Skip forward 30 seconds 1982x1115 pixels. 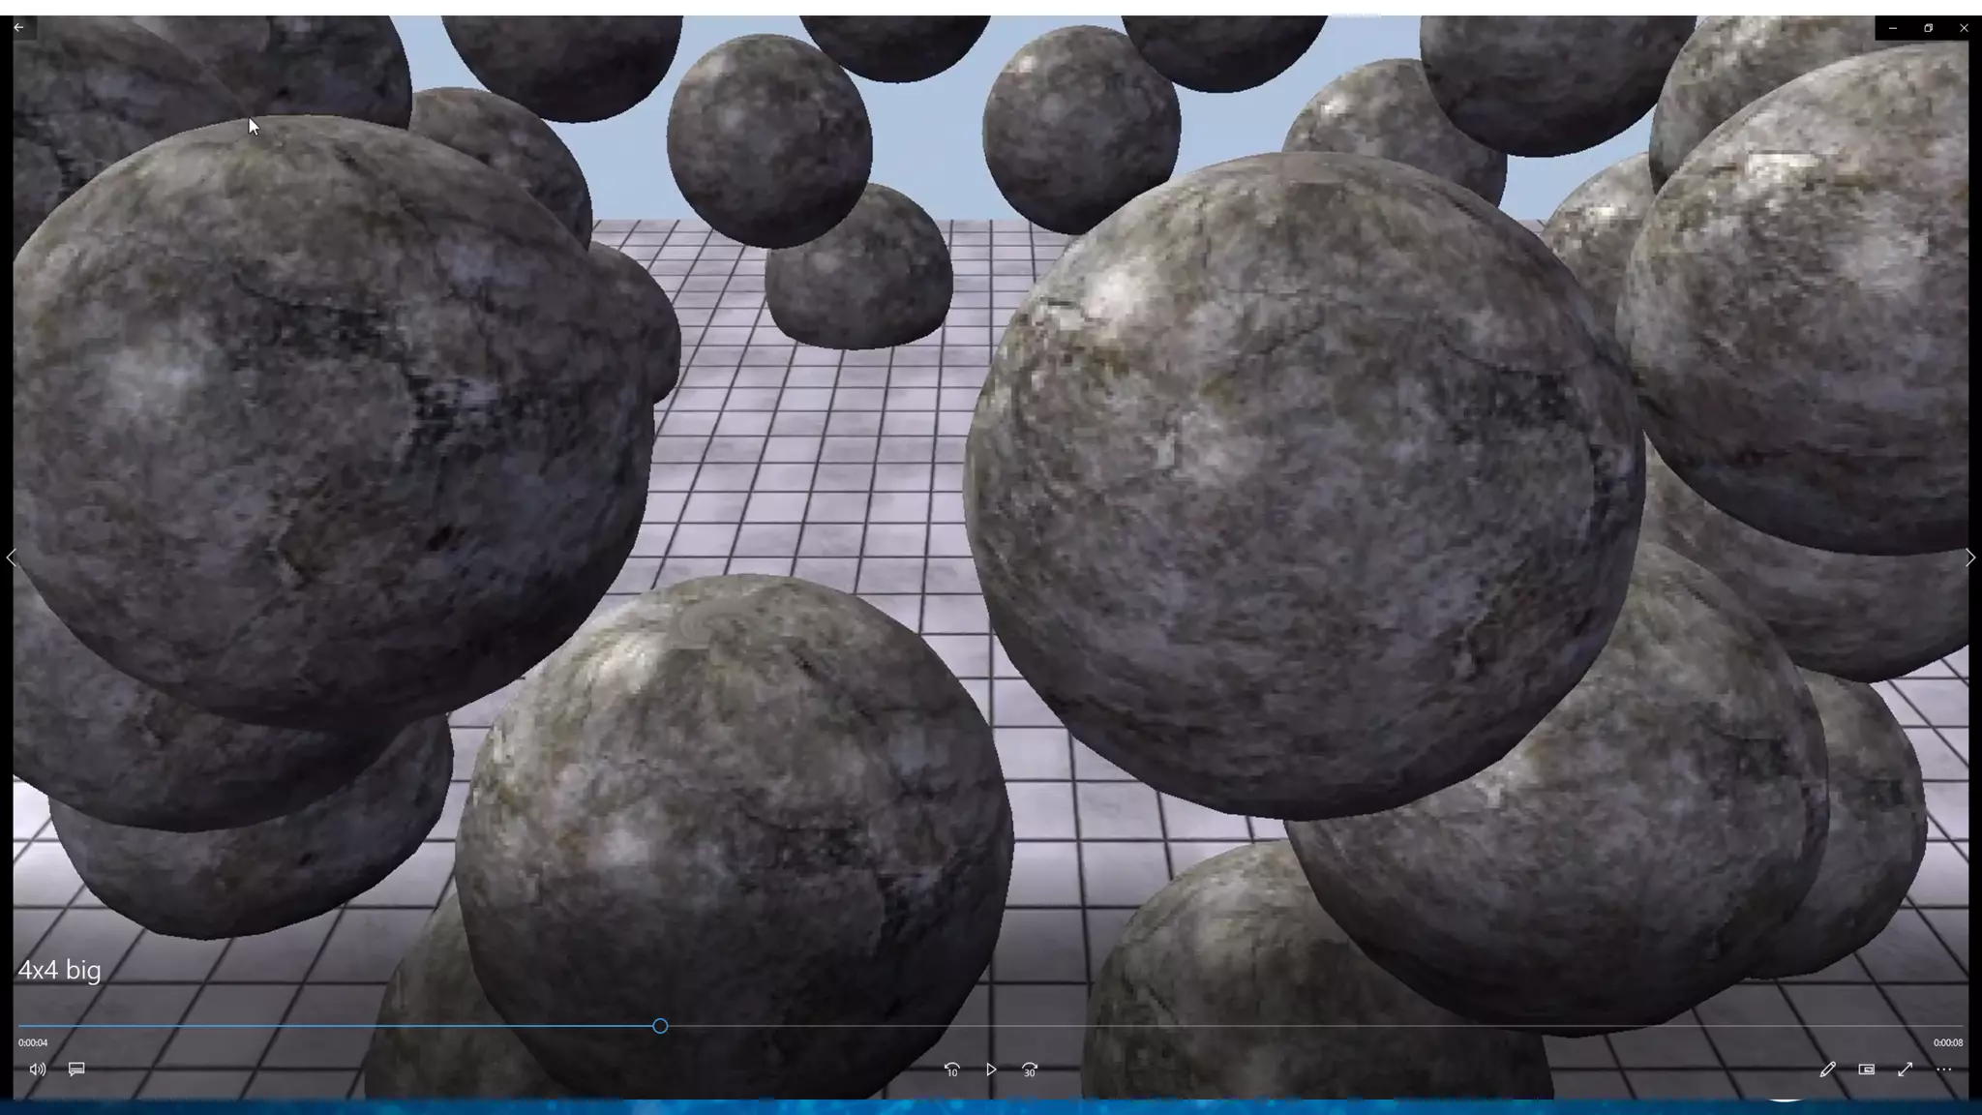coord(1030,1070)
